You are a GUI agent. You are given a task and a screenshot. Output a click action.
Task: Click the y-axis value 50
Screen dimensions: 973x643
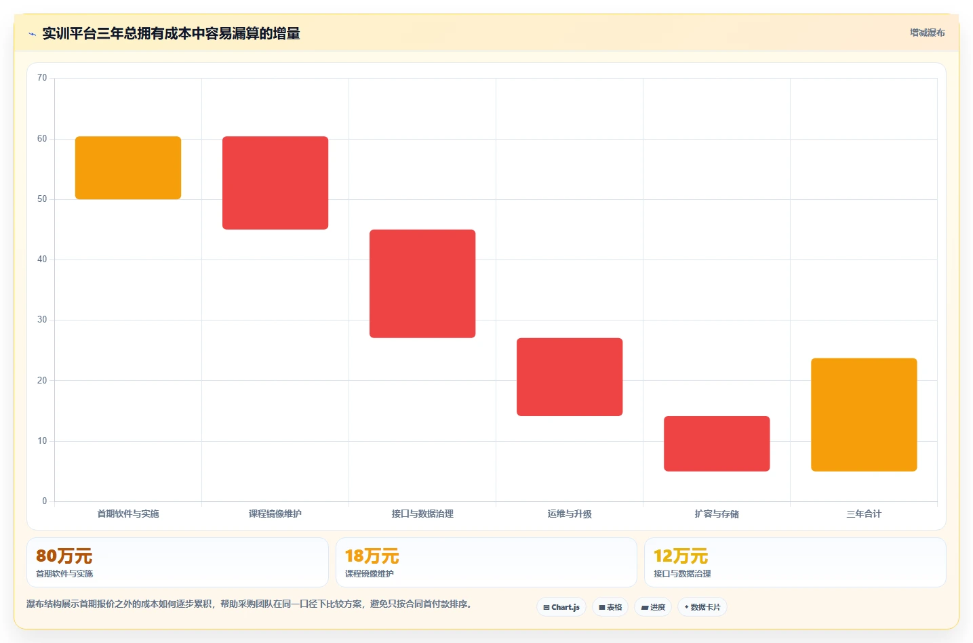tap(42, 199)
